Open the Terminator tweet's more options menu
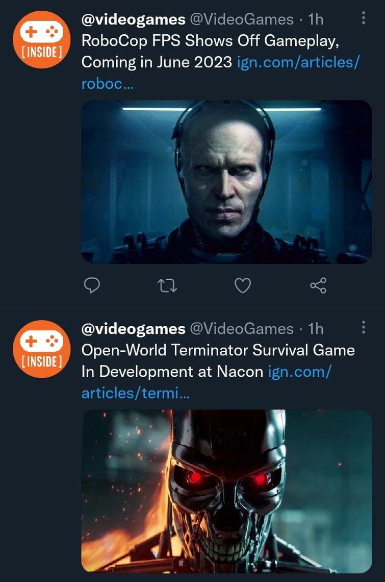 point(363,328)
